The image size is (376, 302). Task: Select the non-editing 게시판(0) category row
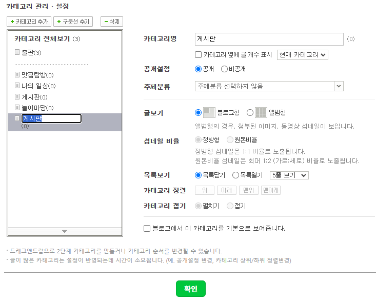pos(34,97)
